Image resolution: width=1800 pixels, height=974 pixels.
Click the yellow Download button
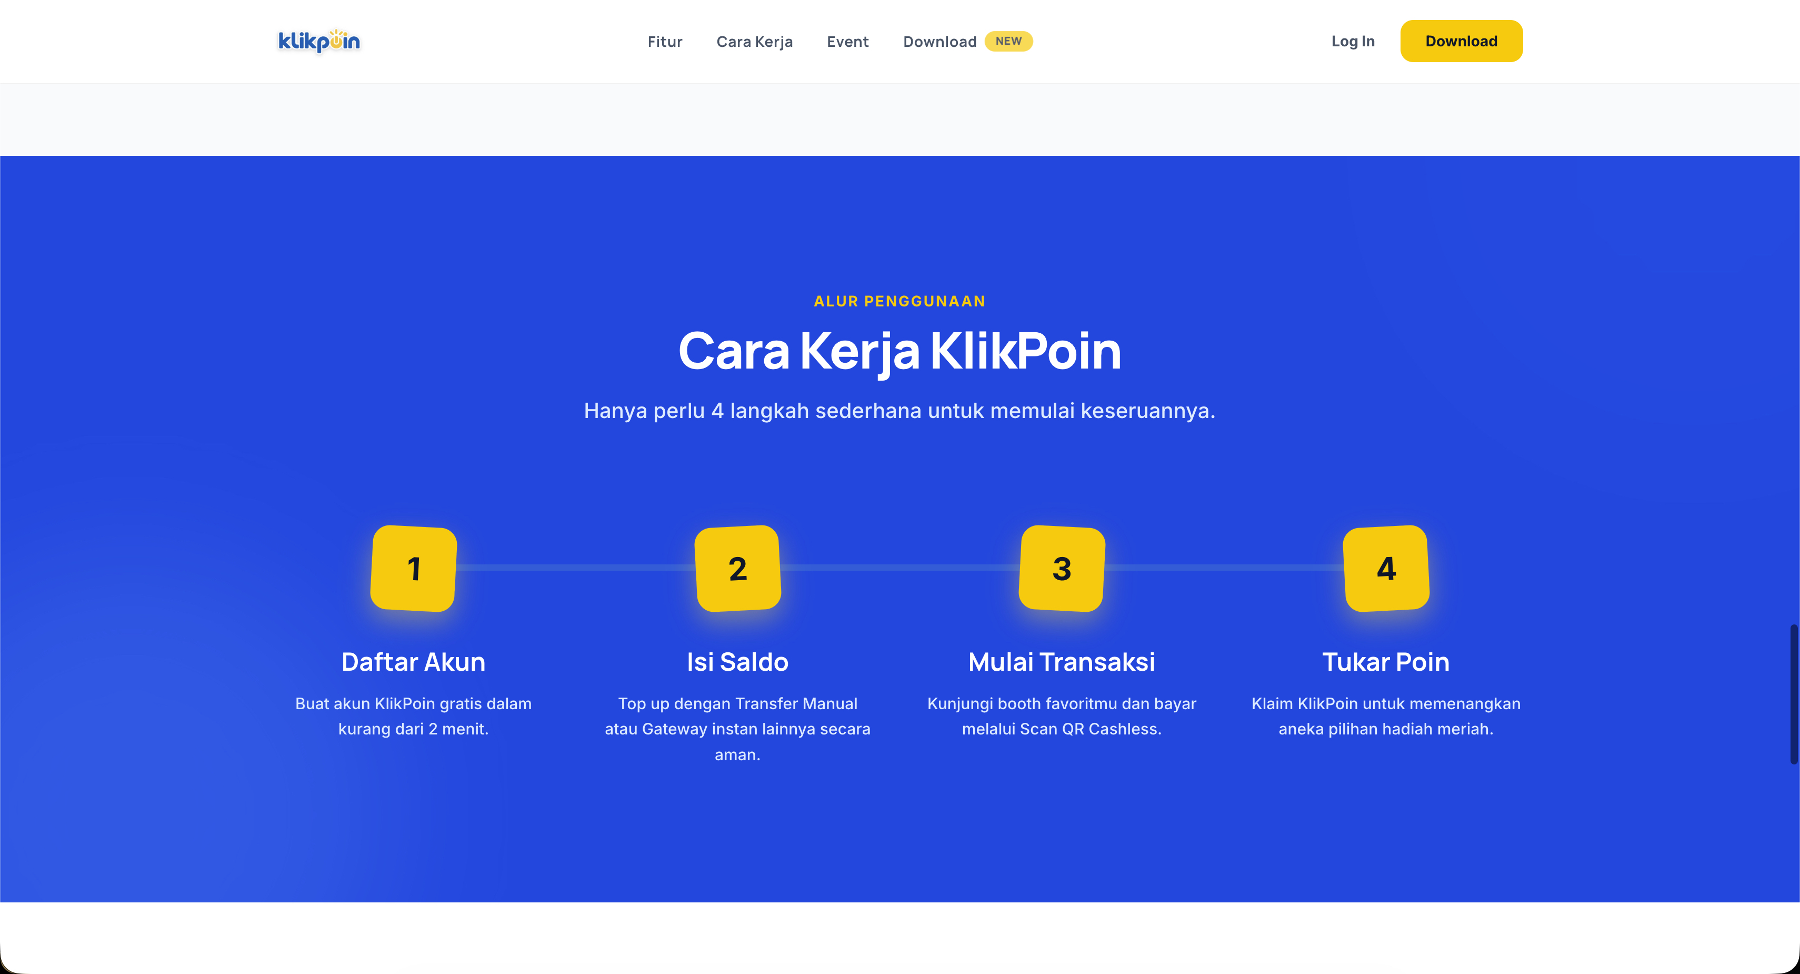click(1461, 41)
